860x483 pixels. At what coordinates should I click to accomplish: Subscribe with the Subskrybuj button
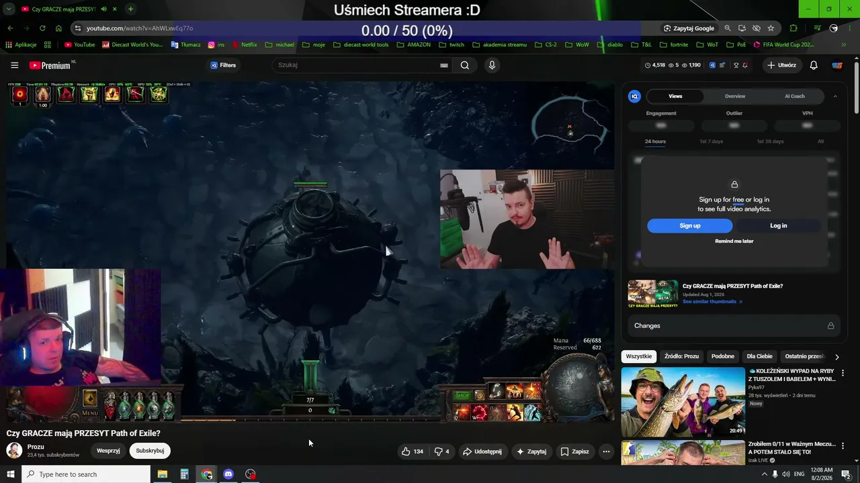[x=150, y=451]
